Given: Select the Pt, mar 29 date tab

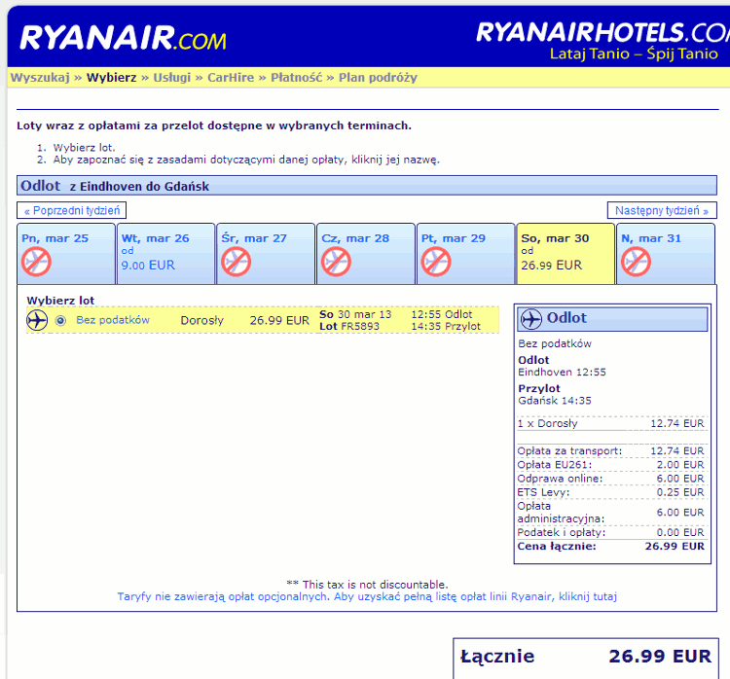Looking at the screenshot, I should pos(465,254).
